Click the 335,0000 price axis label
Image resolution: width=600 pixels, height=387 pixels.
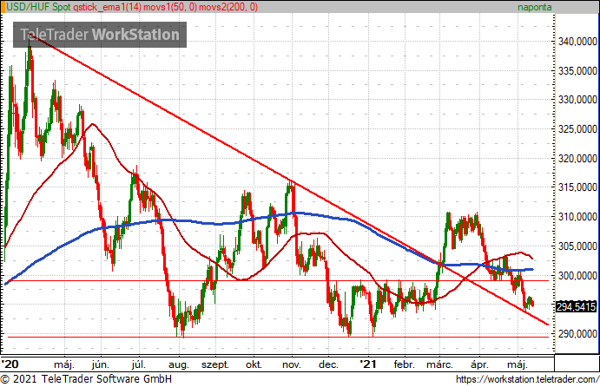[x=577, y=71]
